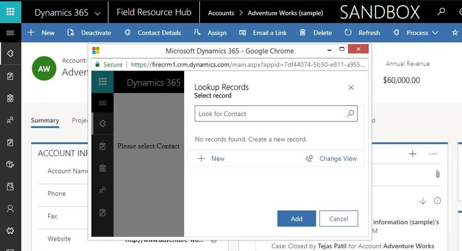Maximize the Chrome popup window
Screen dimensions: 462x251
[342, 49]
